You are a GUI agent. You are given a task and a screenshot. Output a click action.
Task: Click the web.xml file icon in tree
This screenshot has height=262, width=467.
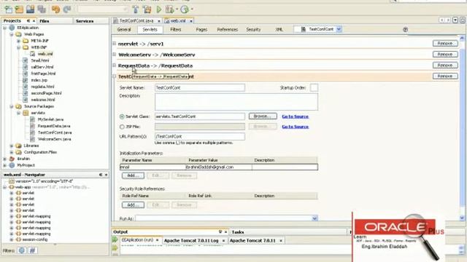32,54
